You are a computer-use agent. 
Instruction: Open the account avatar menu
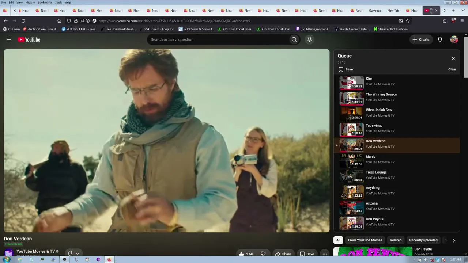point(454,39)
